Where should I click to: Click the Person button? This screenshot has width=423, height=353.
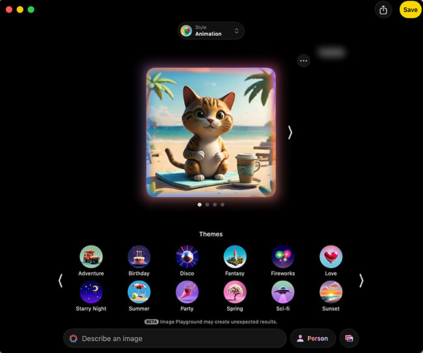point(313,338)
